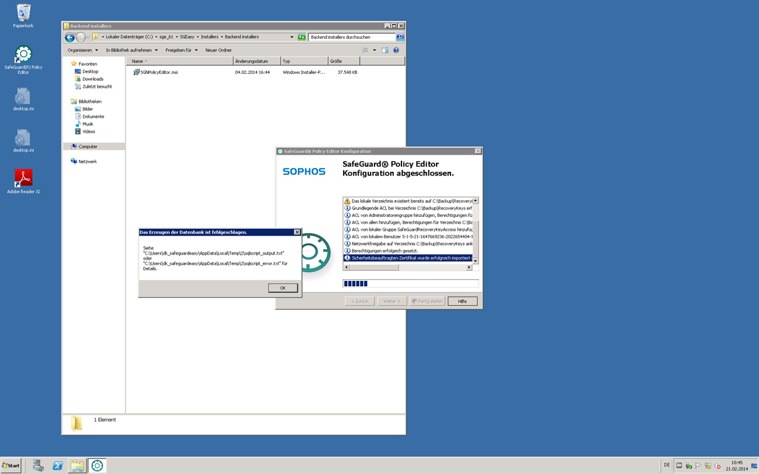Click the Backend installers search field
759x474 pixels.
coord(351,37)
